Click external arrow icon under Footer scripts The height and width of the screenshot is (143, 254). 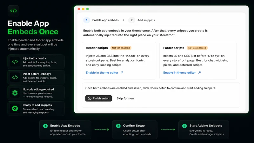click(199, 73)
